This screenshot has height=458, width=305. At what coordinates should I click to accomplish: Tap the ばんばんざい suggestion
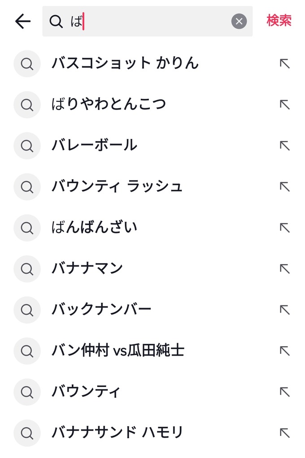tap(94, 227)
